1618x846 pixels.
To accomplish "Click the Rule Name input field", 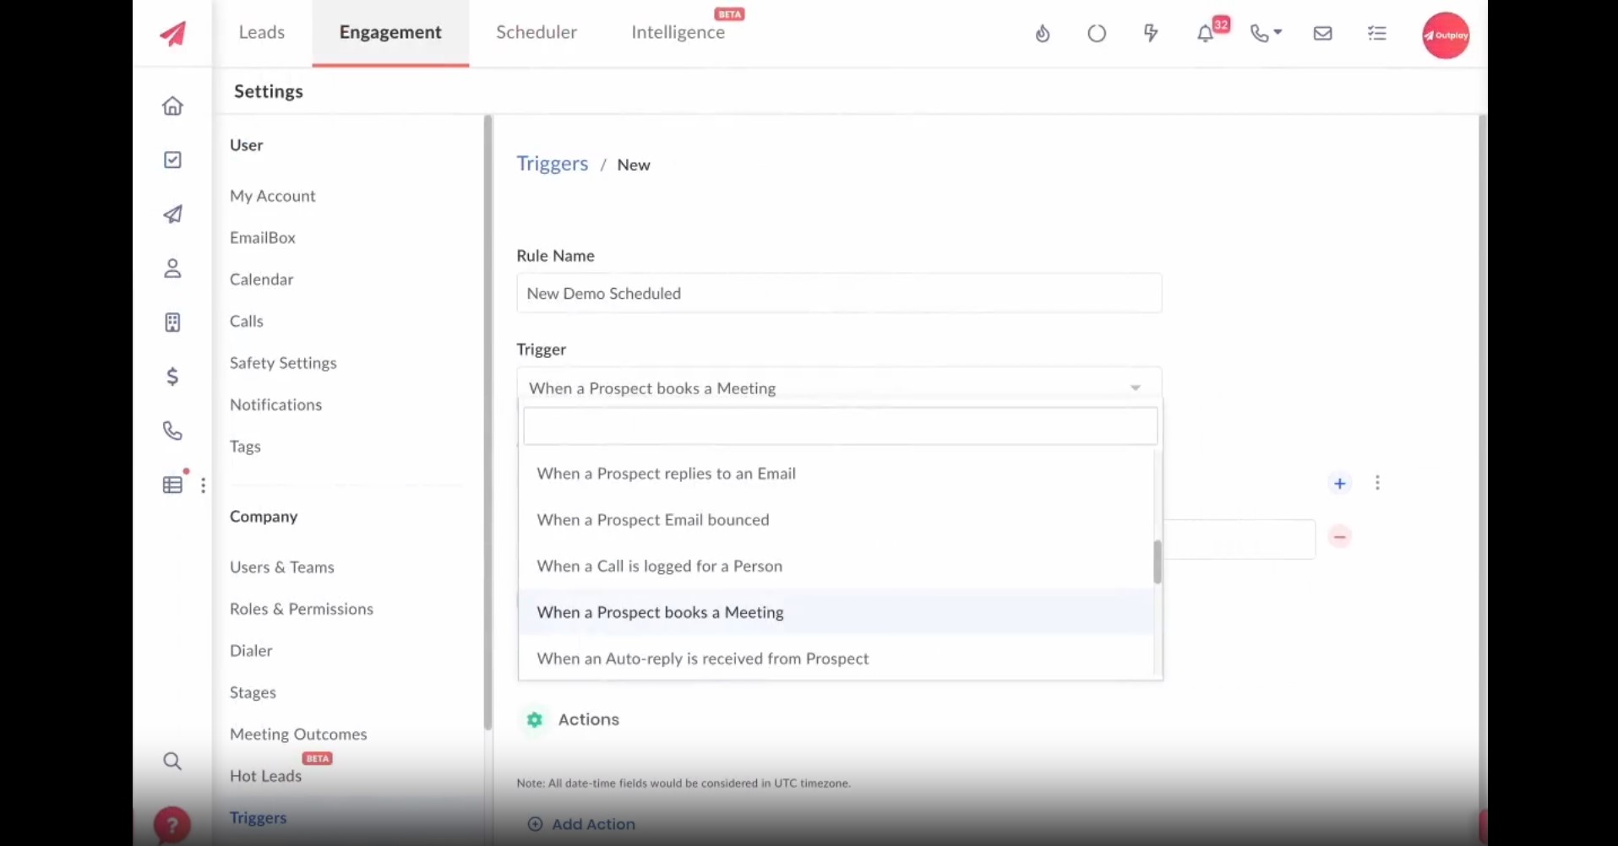I will click(839, 294).
